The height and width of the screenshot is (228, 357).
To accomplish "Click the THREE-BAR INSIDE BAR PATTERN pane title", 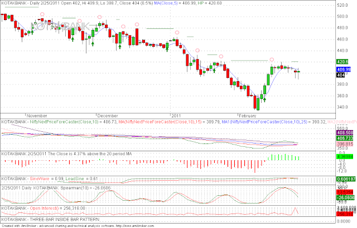I will point(50,220).
